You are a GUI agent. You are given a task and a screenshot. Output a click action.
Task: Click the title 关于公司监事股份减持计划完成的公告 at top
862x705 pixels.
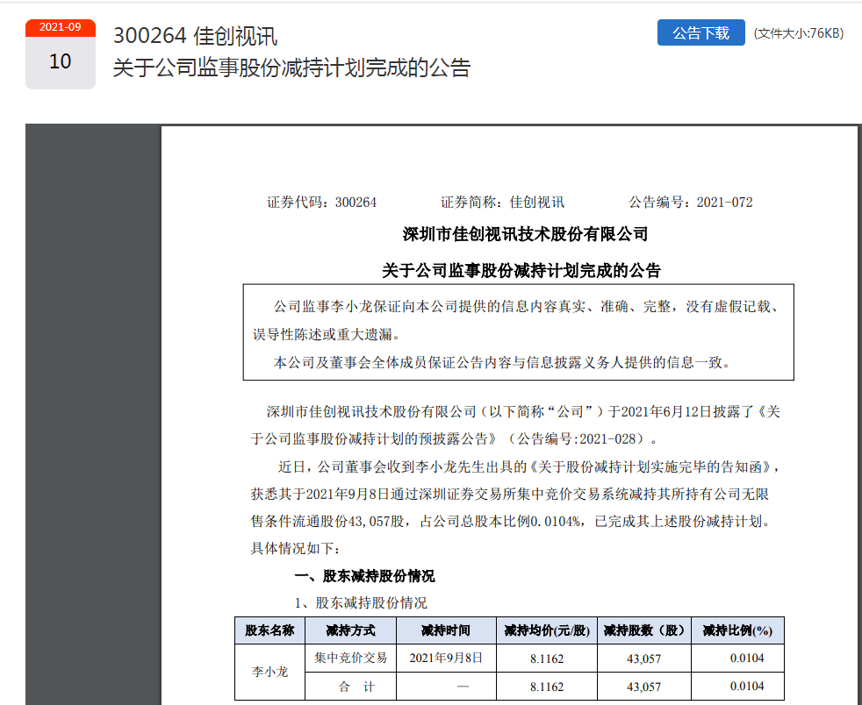[x=292, y=68]
